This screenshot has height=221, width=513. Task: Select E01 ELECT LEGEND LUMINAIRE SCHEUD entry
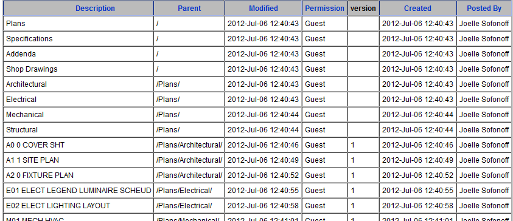(x=79, y=190)
